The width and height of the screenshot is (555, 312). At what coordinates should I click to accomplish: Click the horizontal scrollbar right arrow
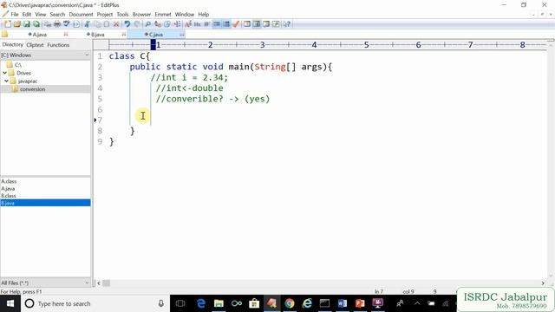click(543, 283)
